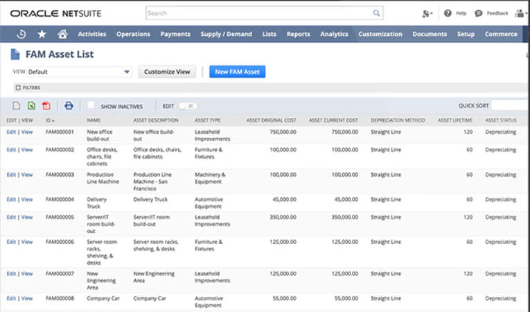Go to the Home icon
The image size is (530, 312).
click(62, 34)
